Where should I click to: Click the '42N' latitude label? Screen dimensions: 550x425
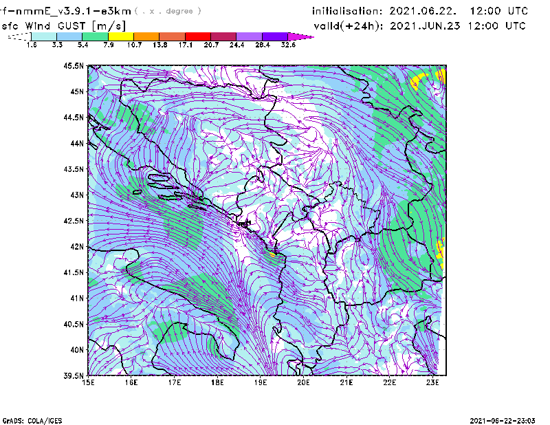point(77,247)
